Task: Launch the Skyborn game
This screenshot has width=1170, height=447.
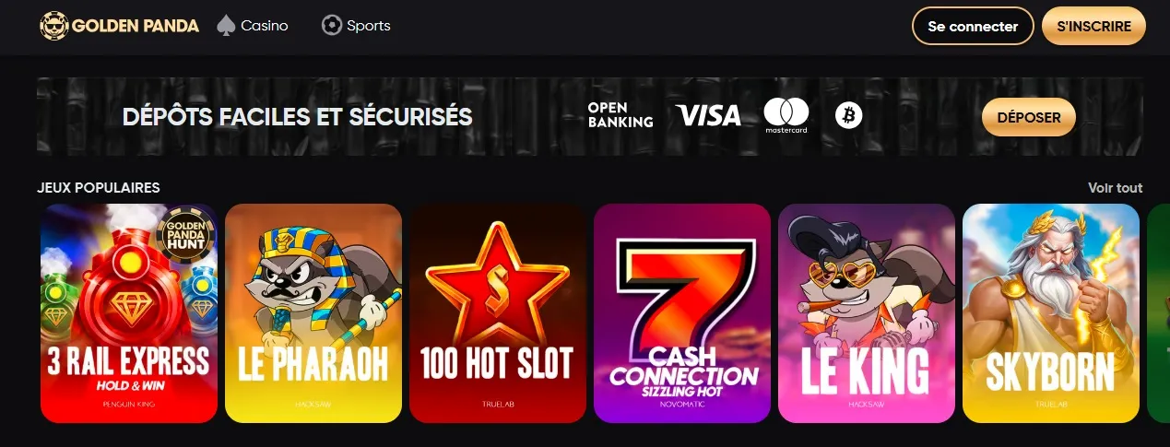Action: [1051, 313]
